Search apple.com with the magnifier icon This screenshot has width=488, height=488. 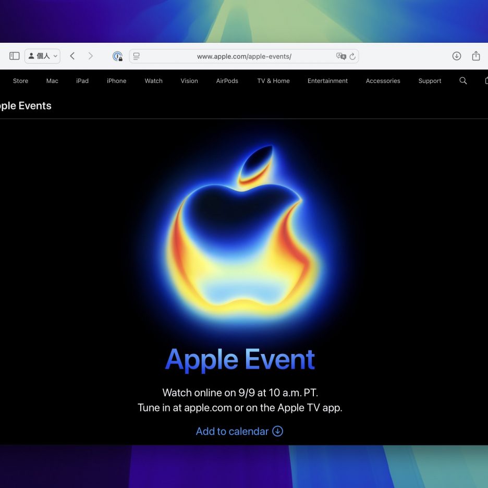point(463,81)
